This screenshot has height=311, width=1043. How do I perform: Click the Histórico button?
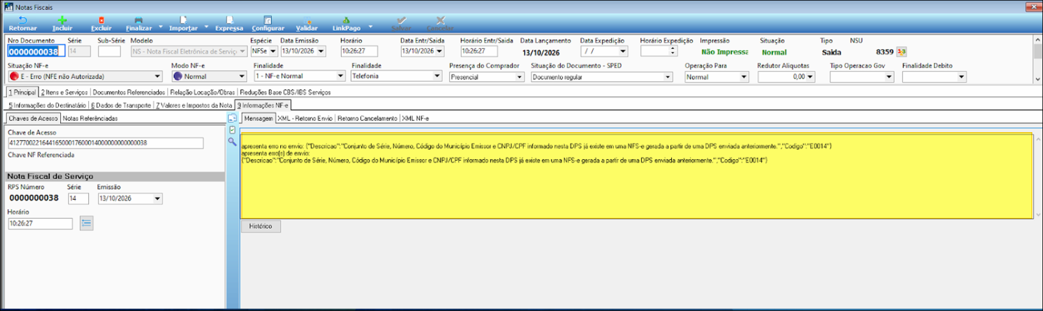[x=260, y=226]
